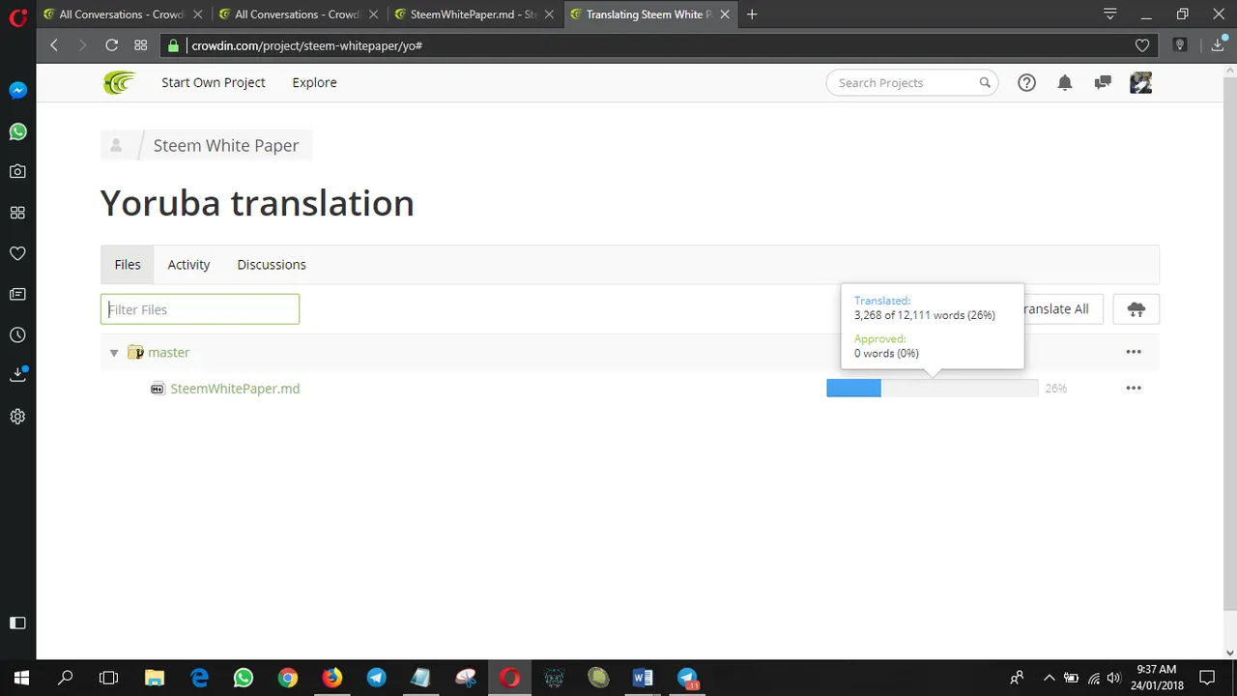
Task: Click the Translate All button
Action: pyautogui.click(x=1061, y=309)
